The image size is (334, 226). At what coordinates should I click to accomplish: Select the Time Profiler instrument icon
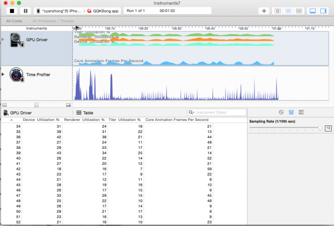[16, 75]
